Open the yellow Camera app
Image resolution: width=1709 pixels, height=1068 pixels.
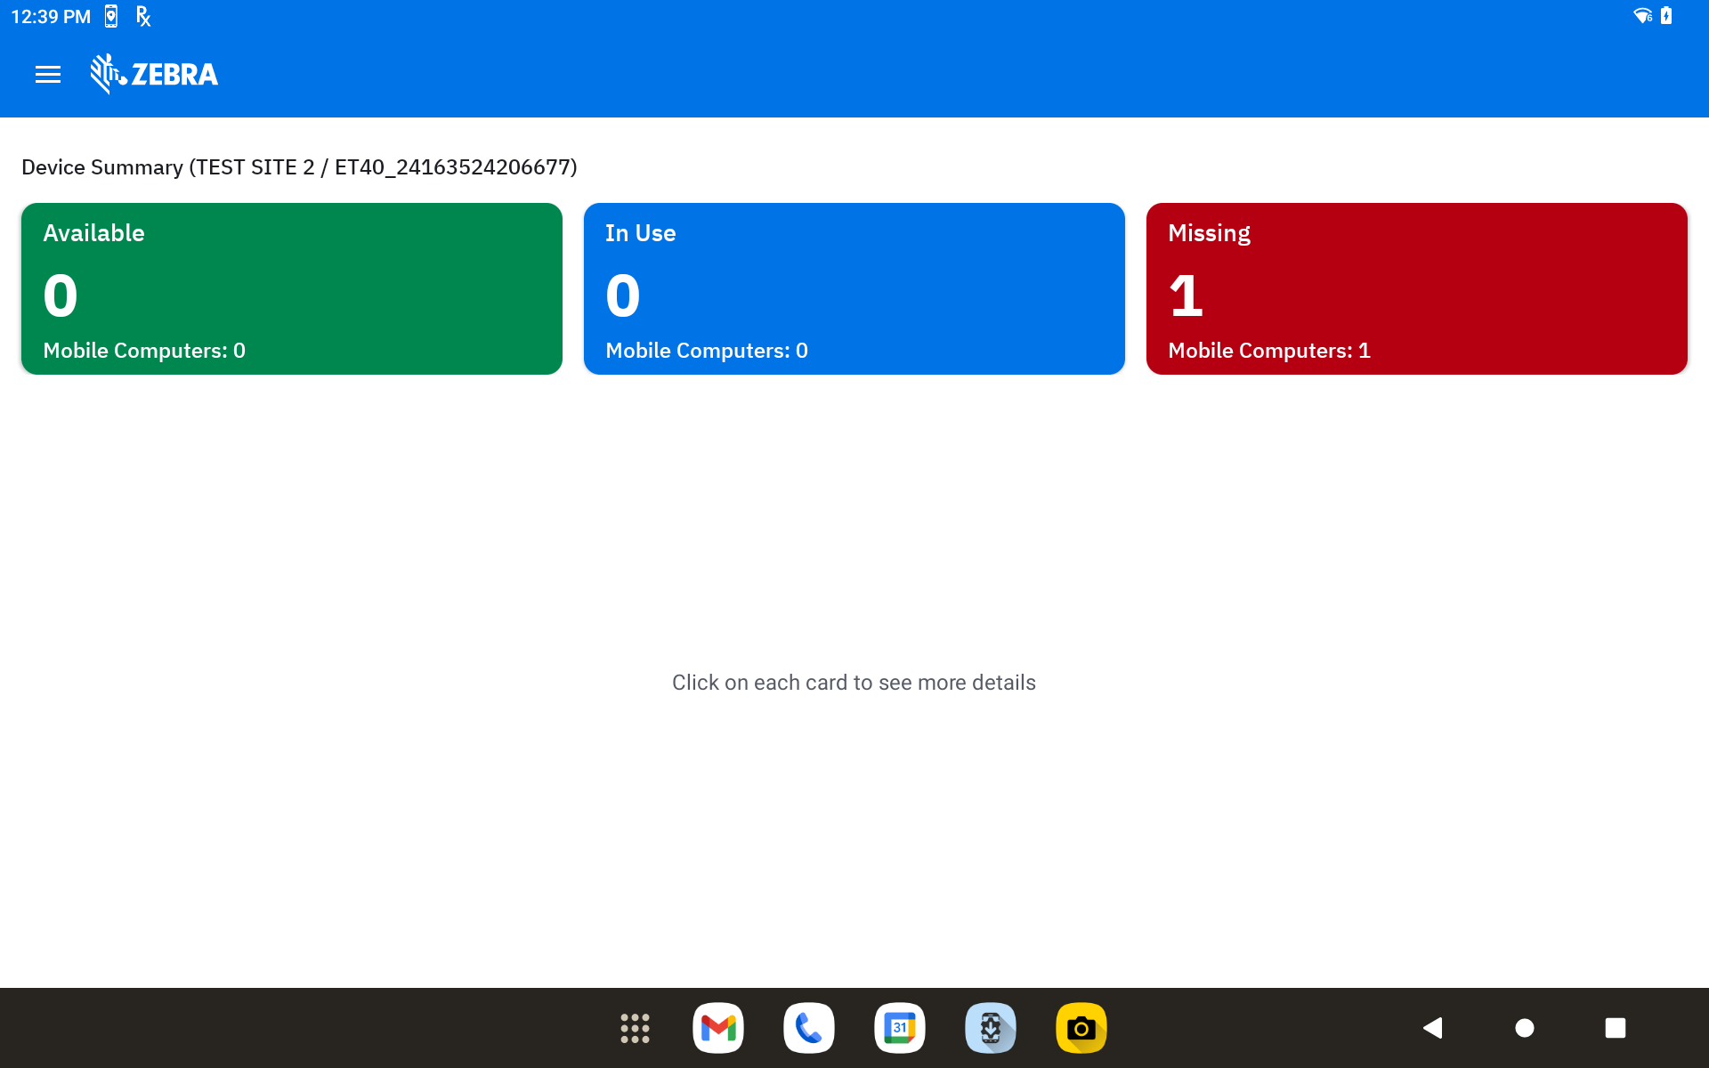(x=1081, y=1028)
